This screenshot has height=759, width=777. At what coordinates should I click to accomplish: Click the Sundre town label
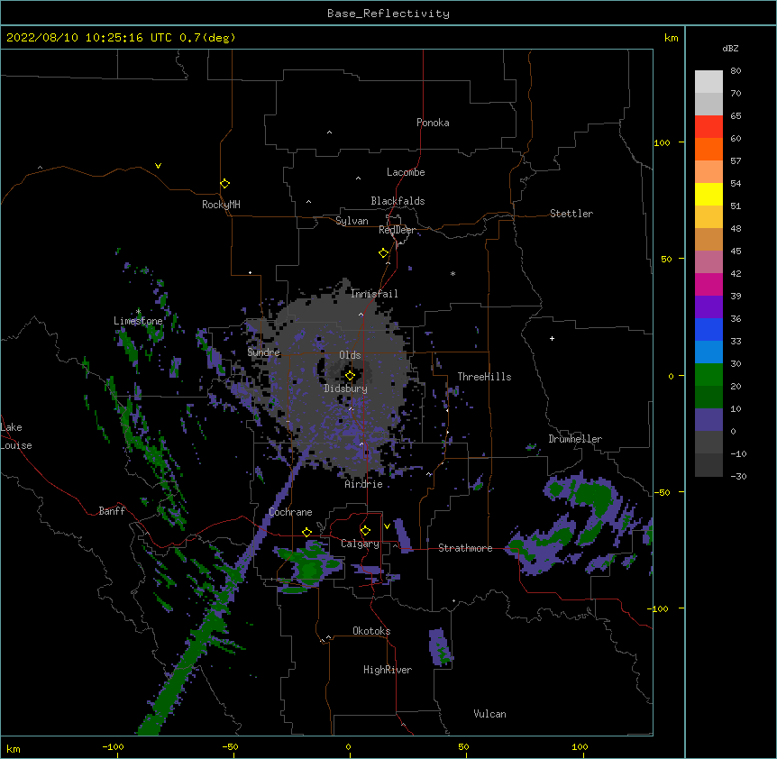[x=263, y=352]
